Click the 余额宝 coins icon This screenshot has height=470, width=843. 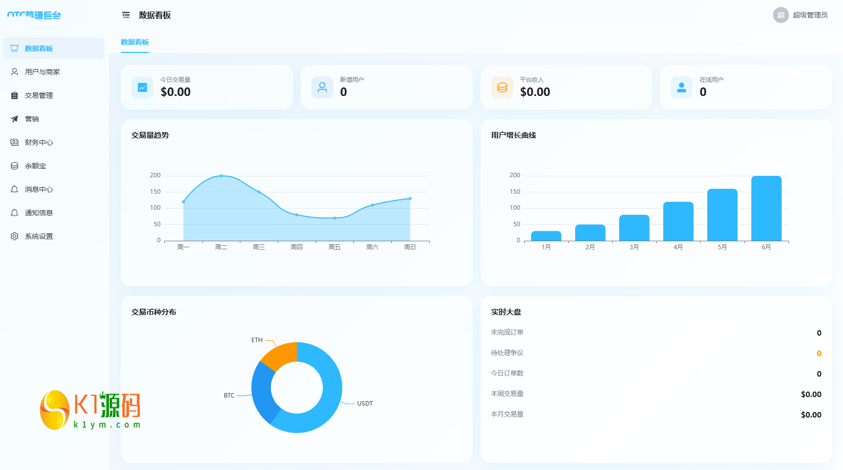14,166
